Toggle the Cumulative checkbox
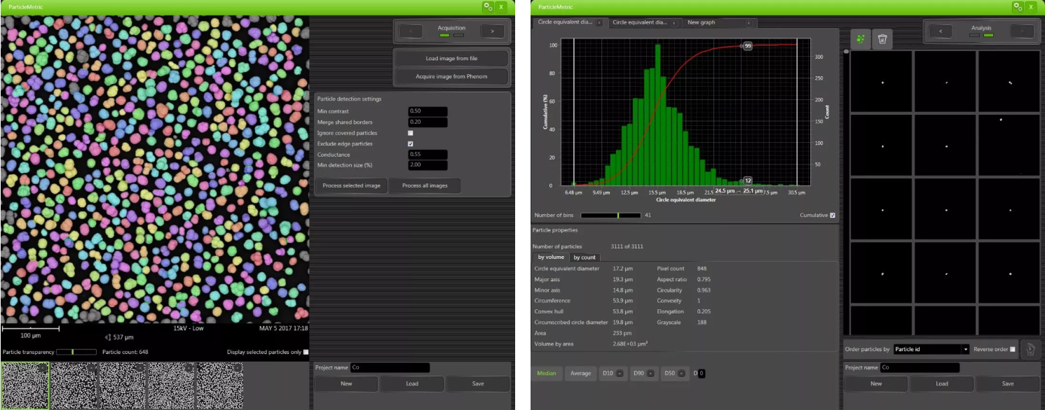Screen dimensions: 1045x410 click(833, 215)
